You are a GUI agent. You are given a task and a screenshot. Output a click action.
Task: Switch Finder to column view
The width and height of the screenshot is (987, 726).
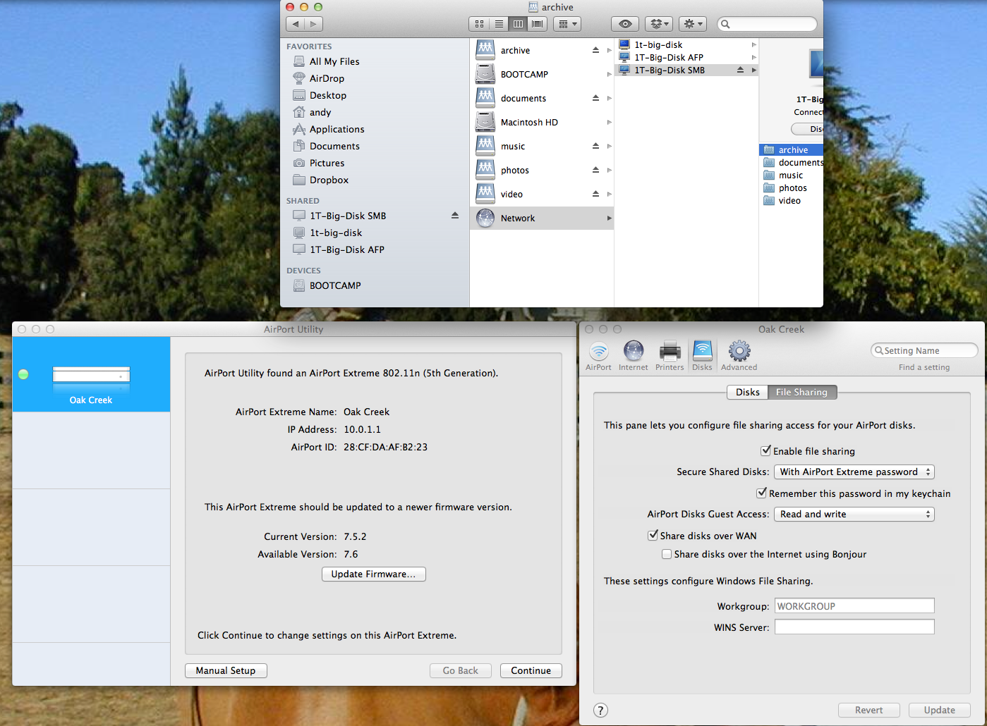518,24
